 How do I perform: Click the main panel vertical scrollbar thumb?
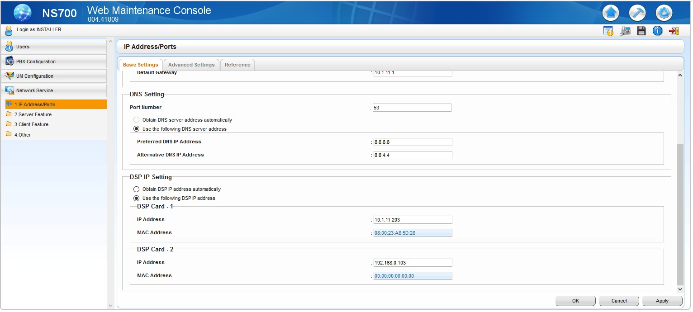pyautogui.click(x=679, y=214)
